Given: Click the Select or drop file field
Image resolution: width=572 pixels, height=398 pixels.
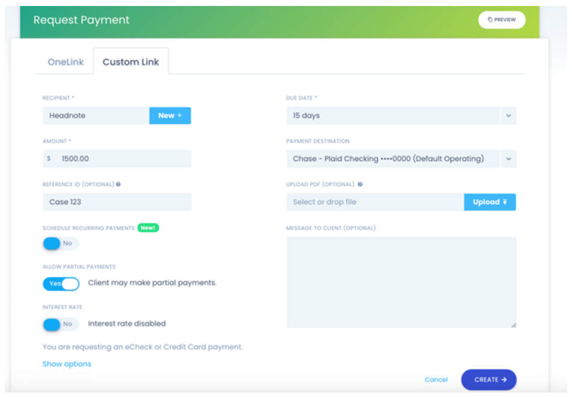Looking at the screenshot, I should point(375,202).
